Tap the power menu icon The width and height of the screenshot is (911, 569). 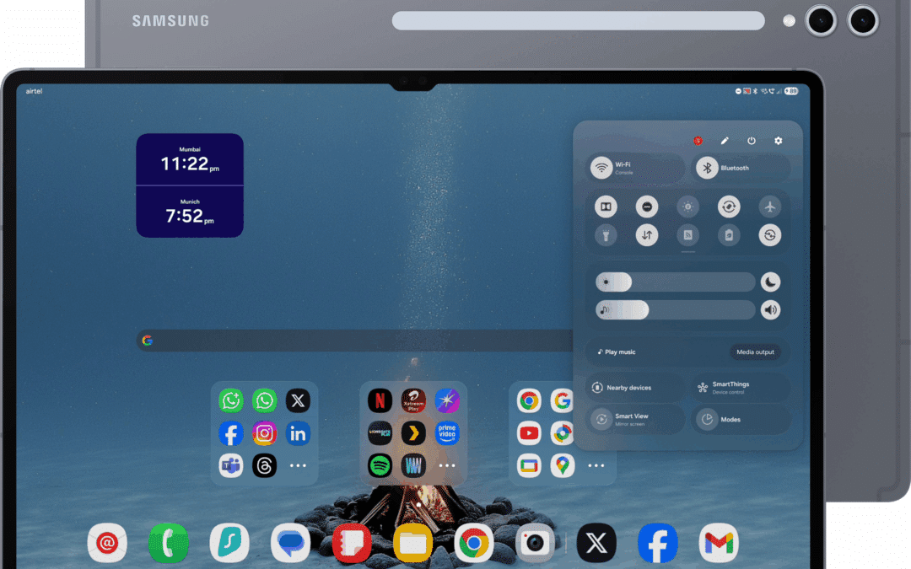(751, 141)
